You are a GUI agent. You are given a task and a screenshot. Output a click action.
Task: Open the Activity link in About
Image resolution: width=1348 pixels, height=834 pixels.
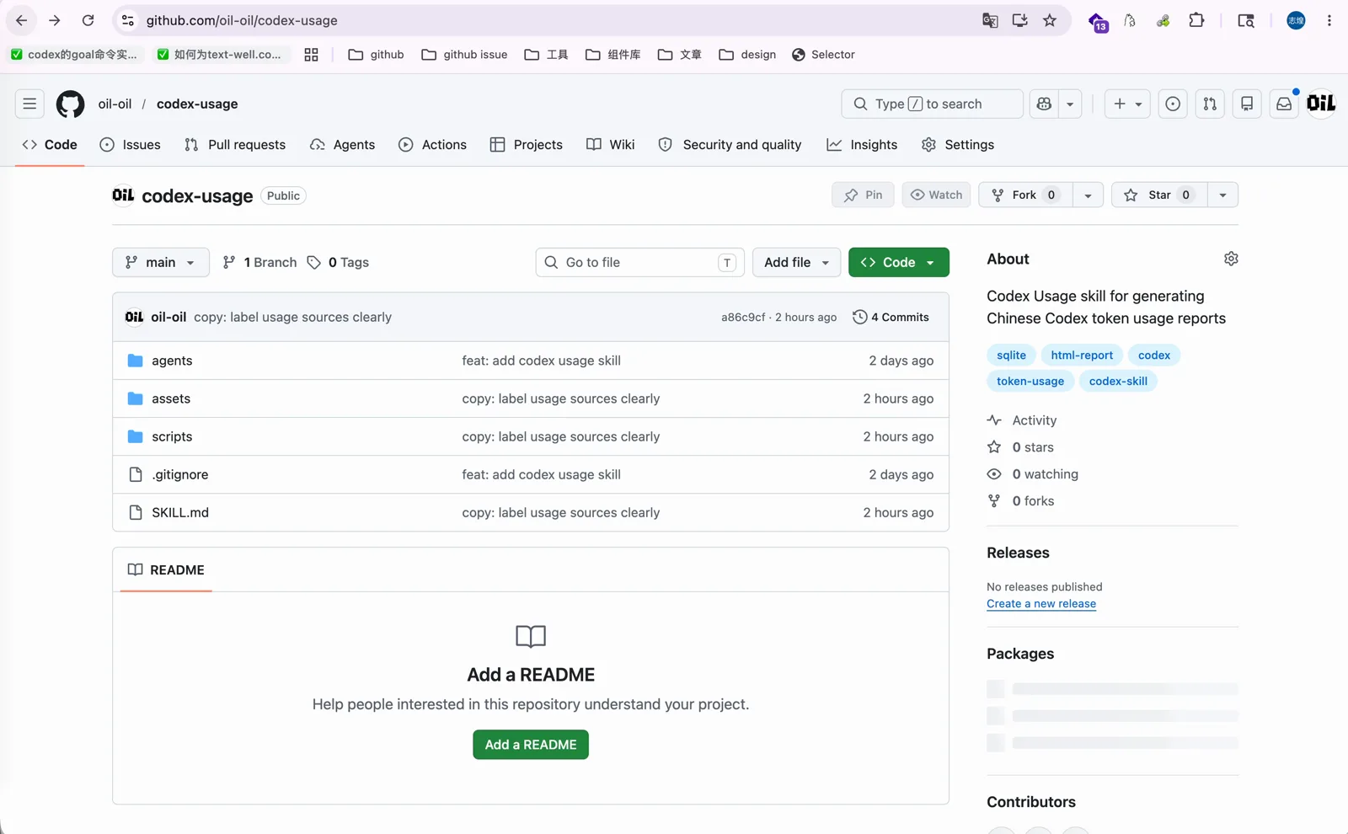coord(1022,420)
